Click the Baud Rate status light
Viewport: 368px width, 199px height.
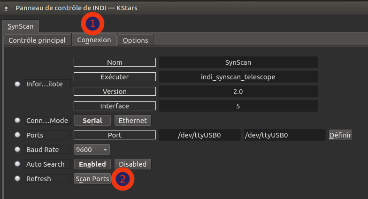(18, 150)
